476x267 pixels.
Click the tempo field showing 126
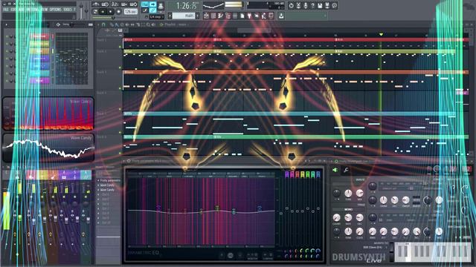[131, 12]
